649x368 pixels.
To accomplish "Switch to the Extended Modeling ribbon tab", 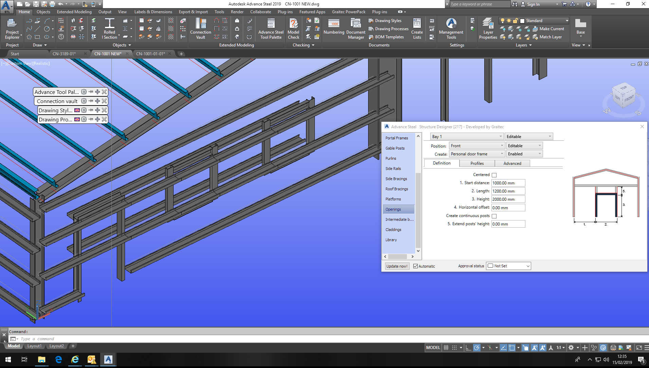I will click(x=74, y=12).
